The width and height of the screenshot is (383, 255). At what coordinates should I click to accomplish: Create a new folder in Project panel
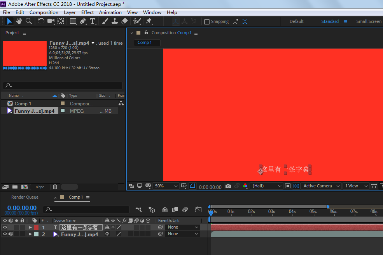[x=15, y=187]
